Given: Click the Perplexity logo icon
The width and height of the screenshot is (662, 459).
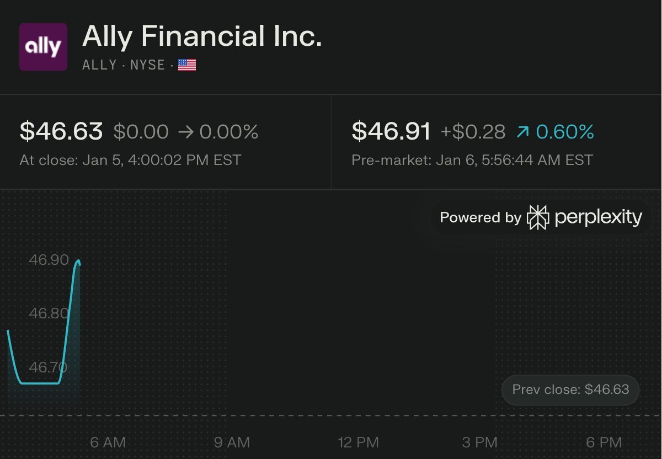Looking at the screenshot, I should [x=538, y=217].
